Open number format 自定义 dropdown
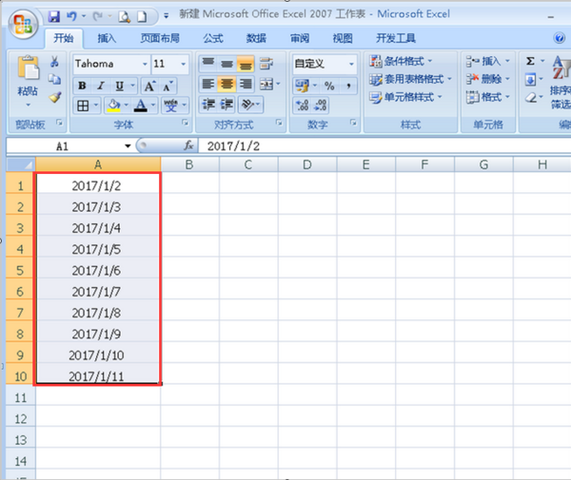 click(351, 64)
